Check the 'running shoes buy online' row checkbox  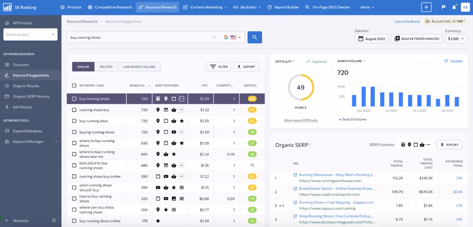74,176
